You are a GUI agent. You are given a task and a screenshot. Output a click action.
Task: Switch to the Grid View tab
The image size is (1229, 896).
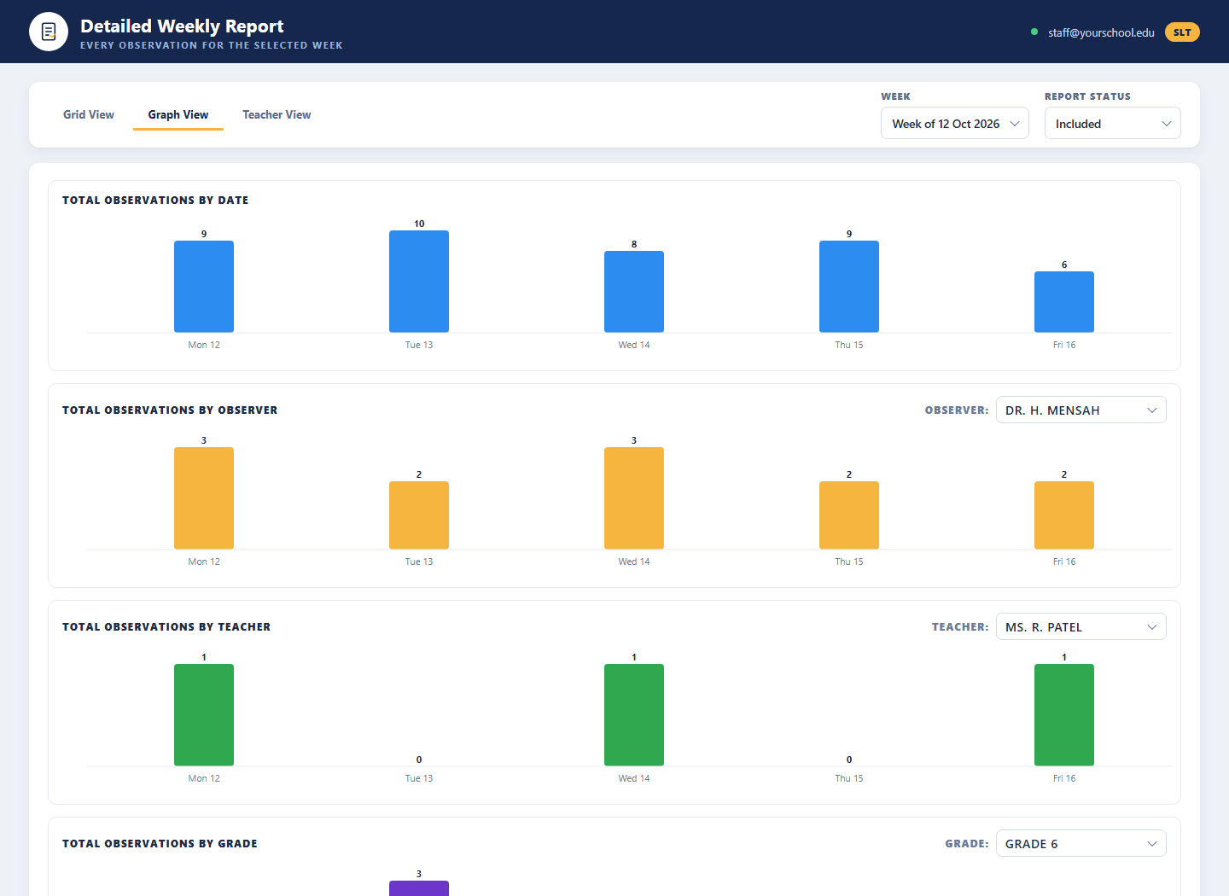coord(89,115)
